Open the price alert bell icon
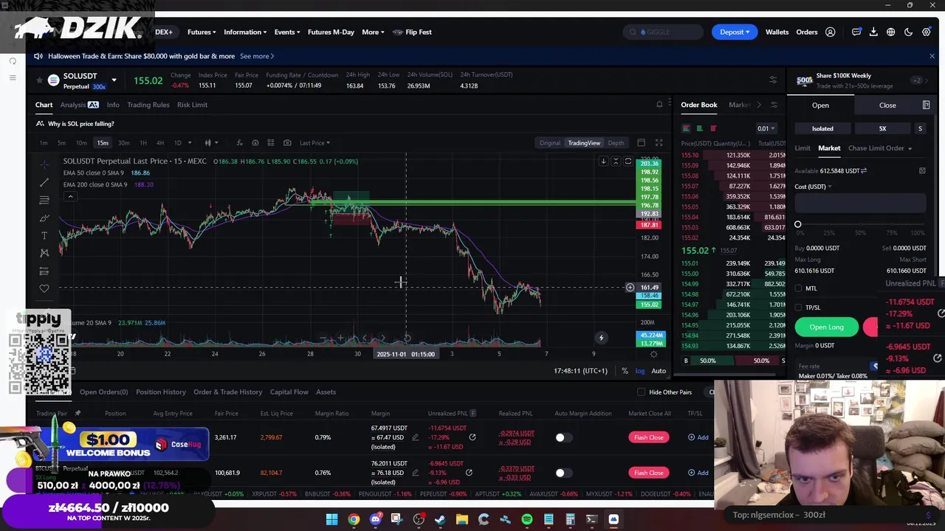Screen dimensions: 945x531 (659, 105)
